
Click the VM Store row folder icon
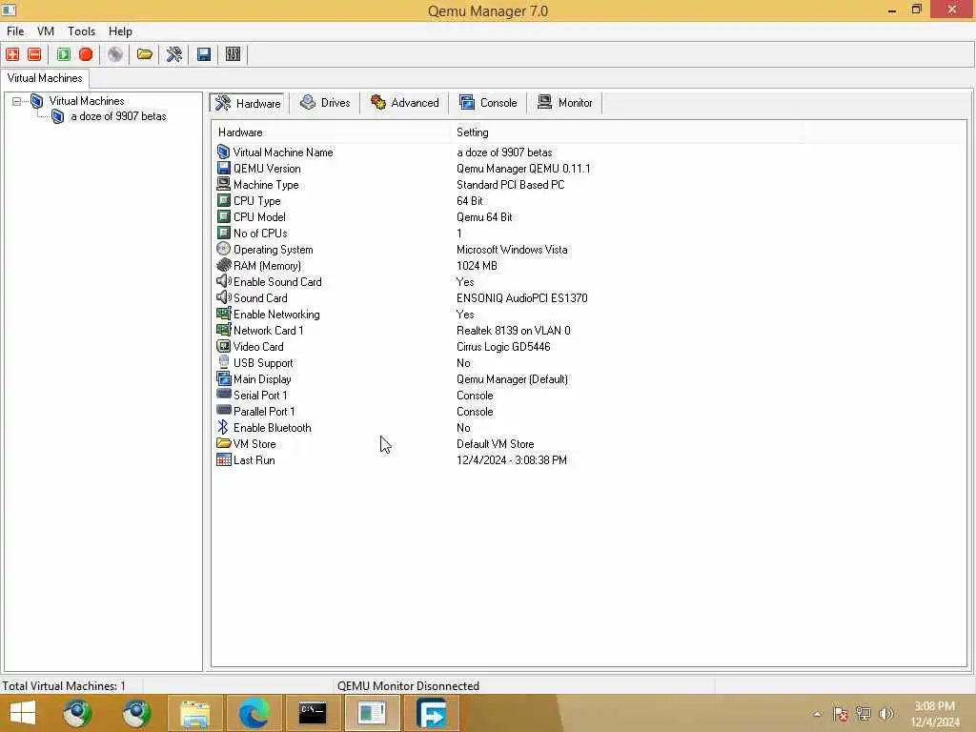(x=223, y=443)
